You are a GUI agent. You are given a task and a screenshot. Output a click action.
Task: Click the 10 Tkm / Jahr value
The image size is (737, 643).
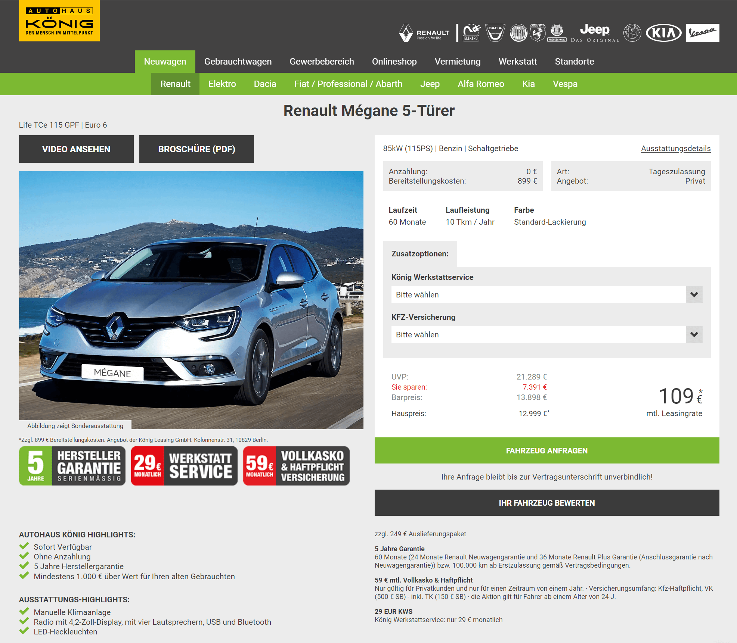(x=470, y=222)
